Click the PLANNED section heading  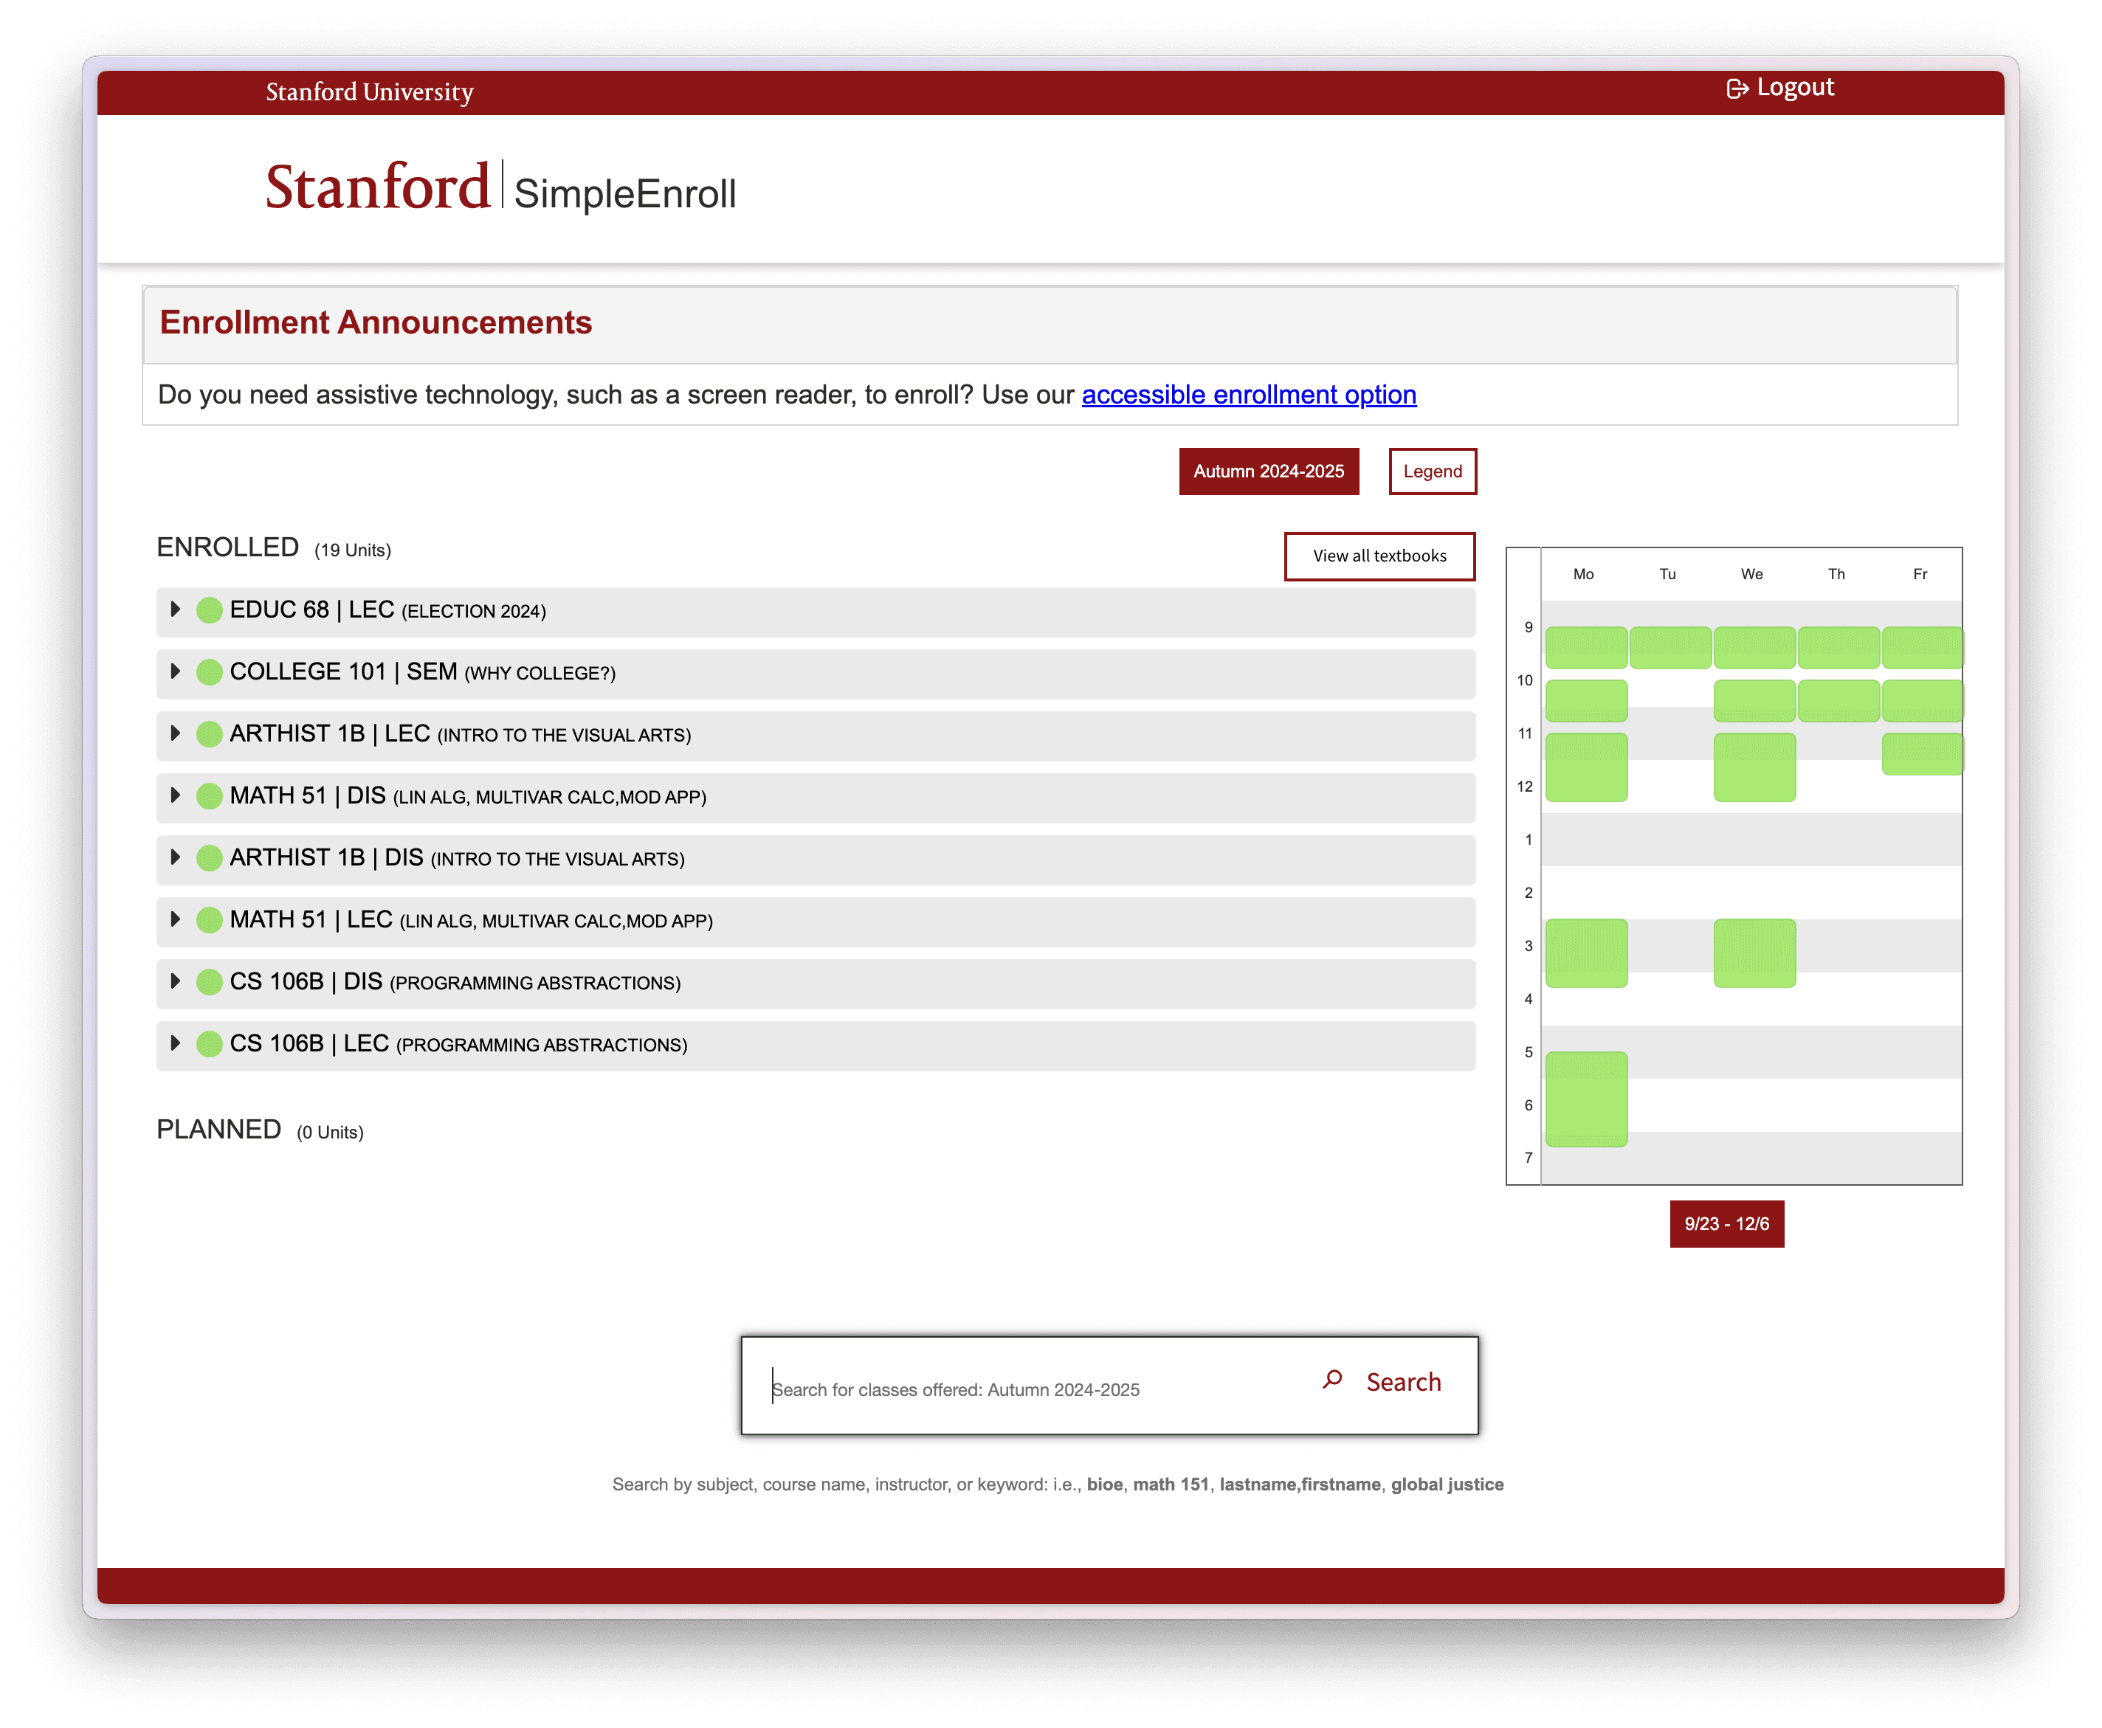219,1130
